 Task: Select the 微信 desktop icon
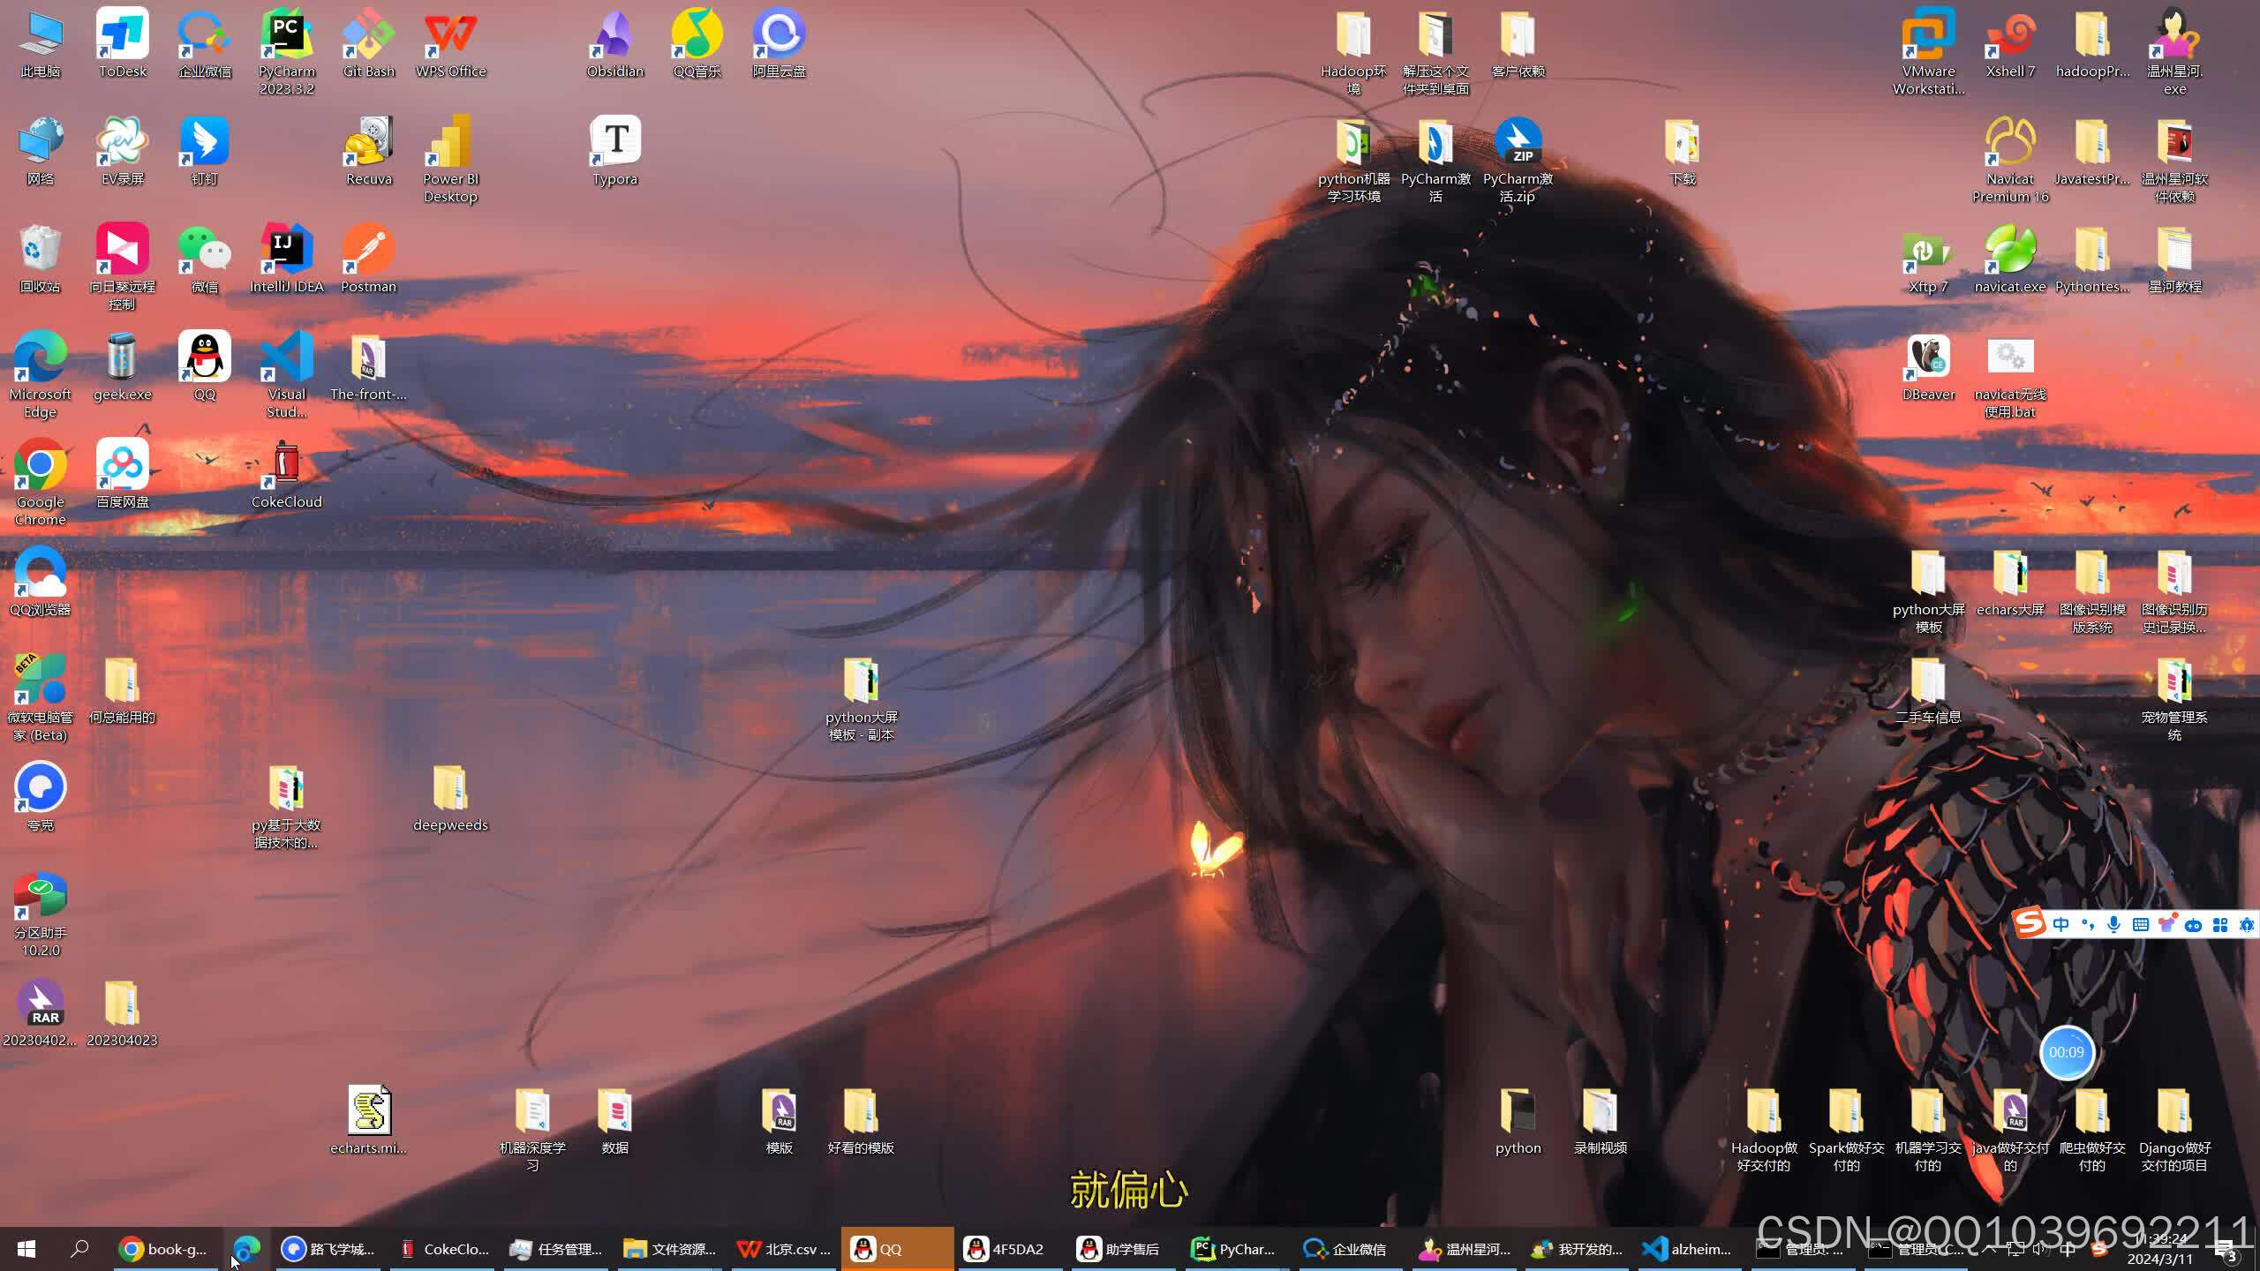pyautogui.click(x=205, y=258)
